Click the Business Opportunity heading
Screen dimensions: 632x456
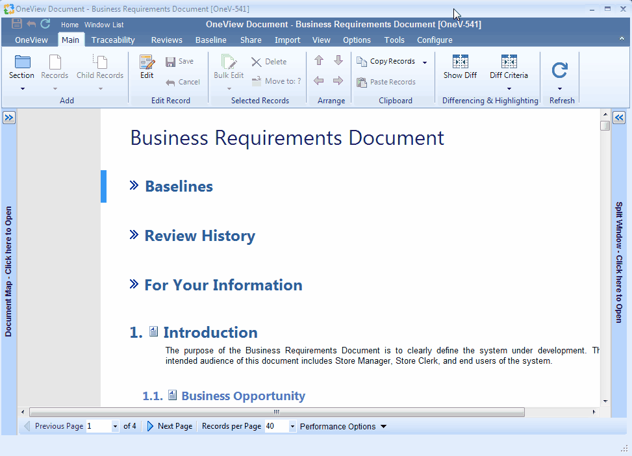click(x=244, y=396)
